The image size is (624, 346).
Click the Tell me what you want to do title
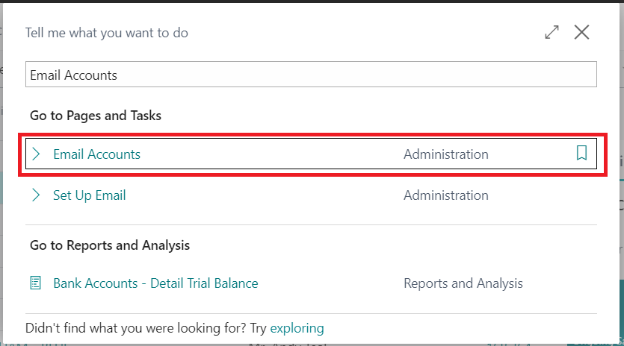(107, 33)
